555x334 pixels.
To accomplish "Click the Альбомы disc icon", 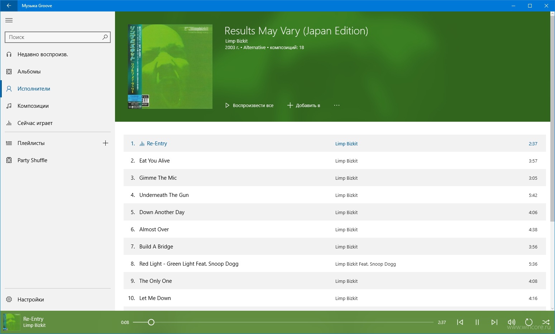I will click(9, 72).
